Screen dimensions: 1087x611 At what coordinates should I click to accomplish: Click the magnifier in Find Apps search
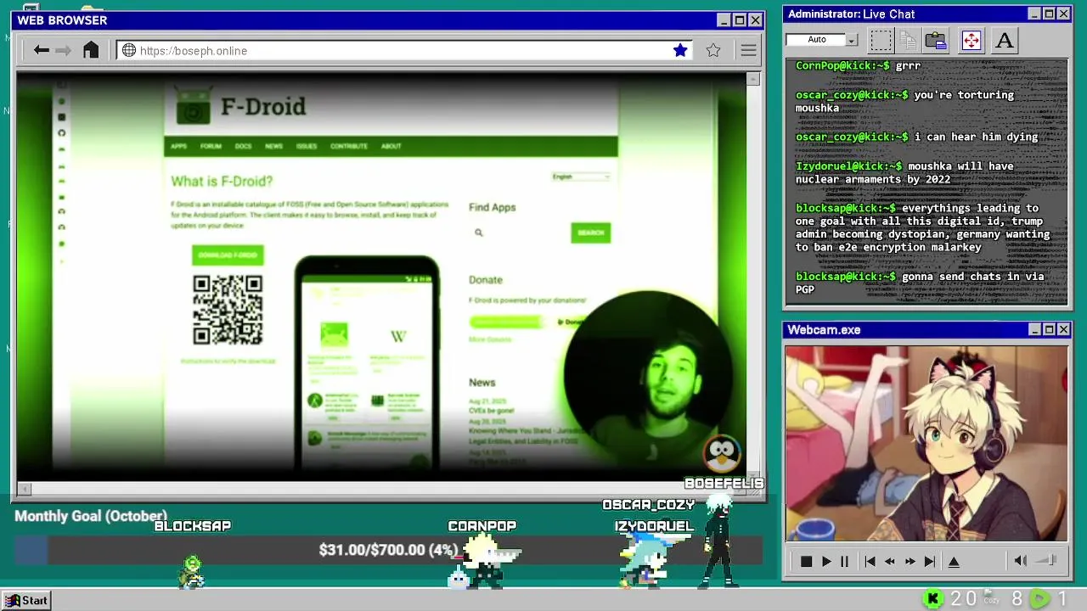tap(478, 233)
